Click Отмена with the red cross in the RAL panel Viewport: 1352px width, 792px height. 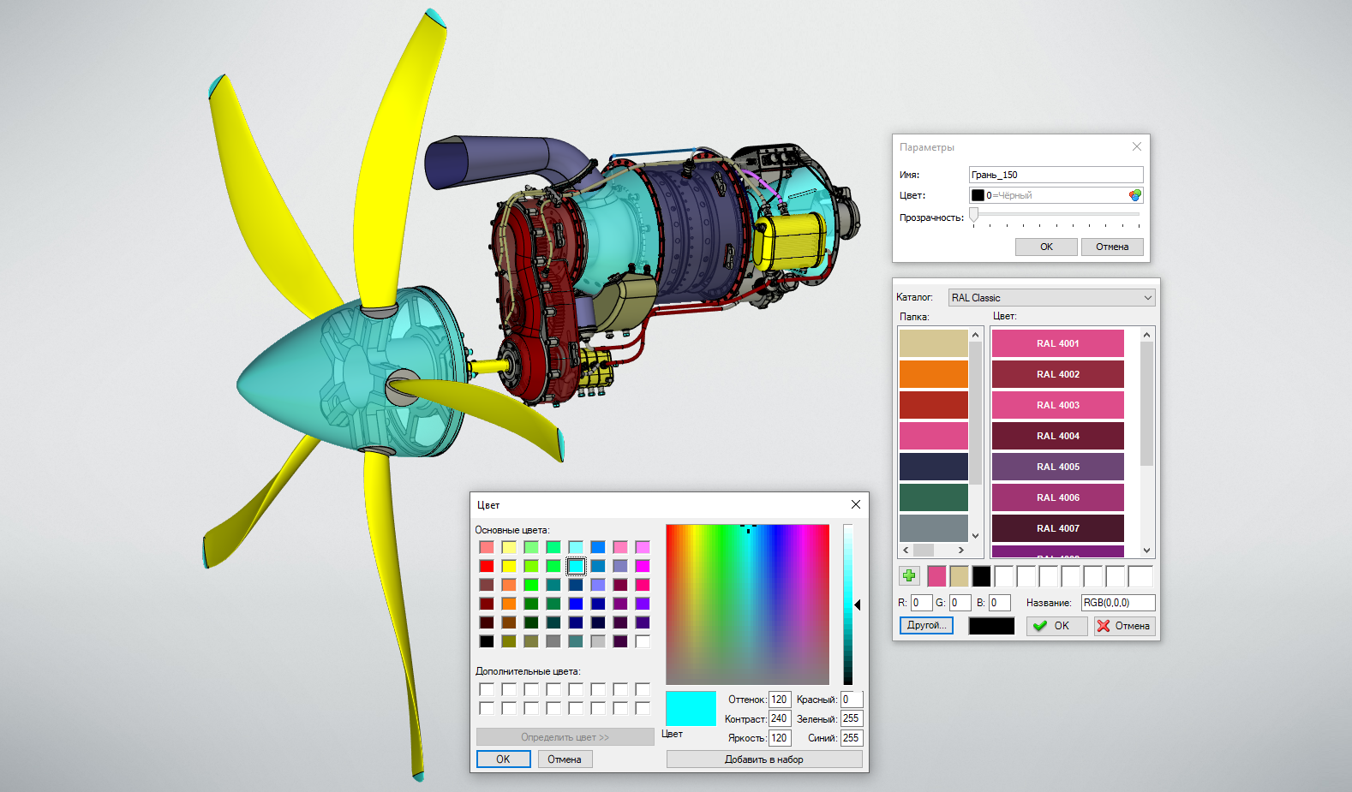(1124, 626)
